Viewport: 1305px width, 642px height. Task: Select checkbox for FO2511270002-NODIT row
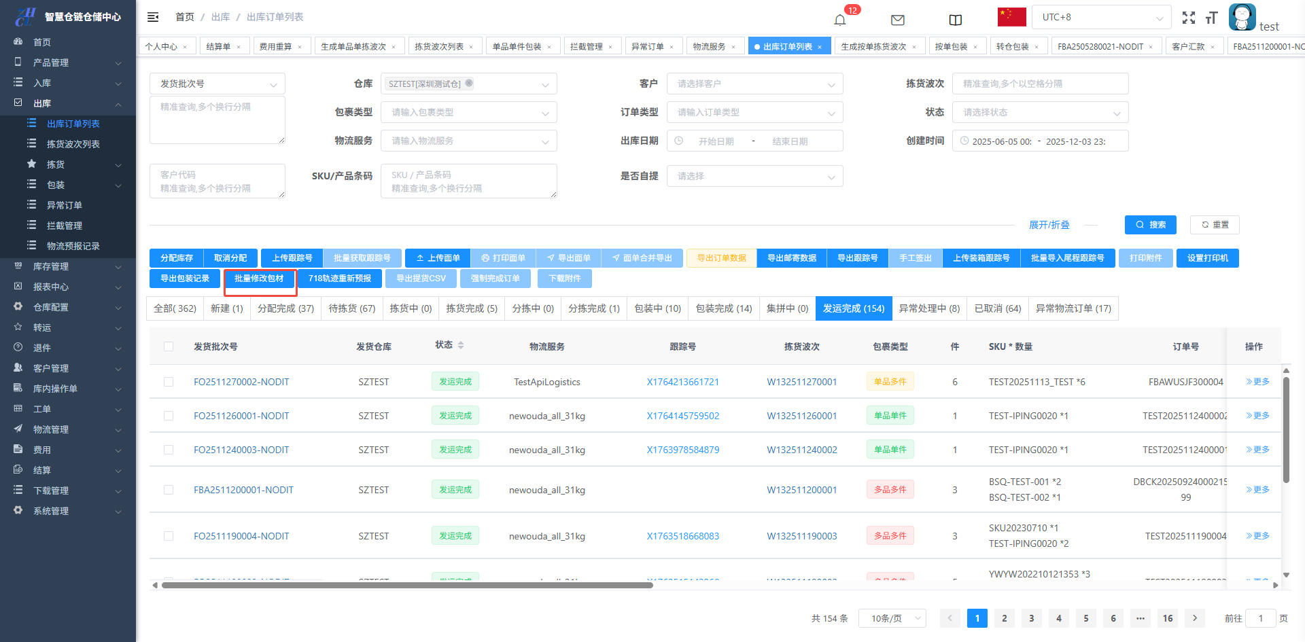[x=169, y=382]
